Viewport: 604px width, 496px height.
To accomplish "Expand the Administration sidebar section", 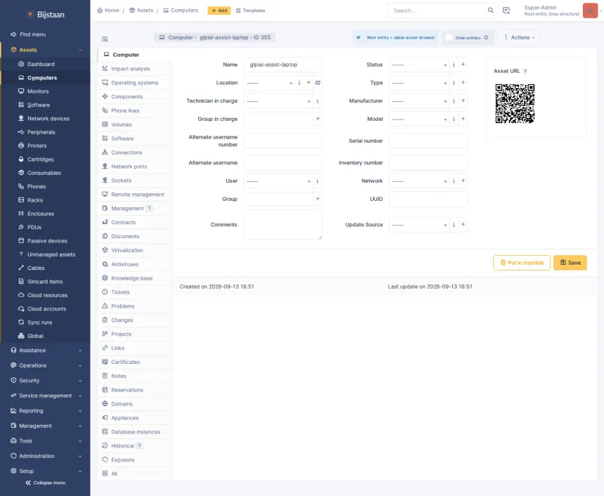I will point(45,456).
